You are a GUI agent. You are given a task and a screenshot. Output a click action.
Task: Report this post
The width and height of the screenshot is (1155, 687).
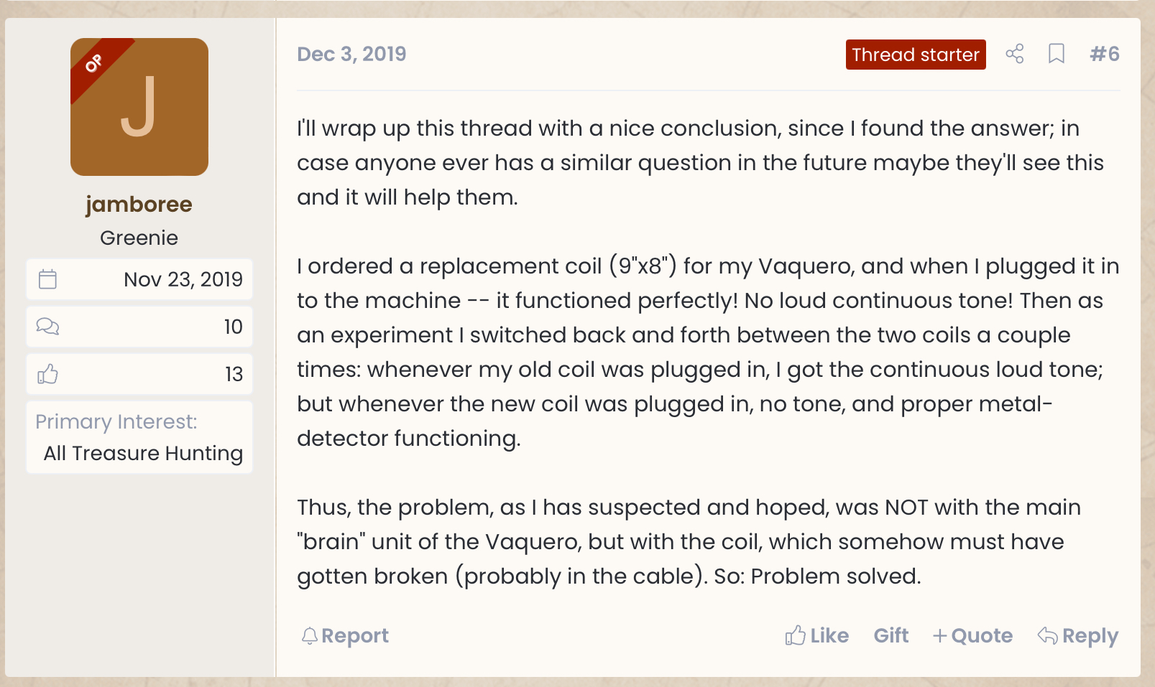(x=345, y=636)
